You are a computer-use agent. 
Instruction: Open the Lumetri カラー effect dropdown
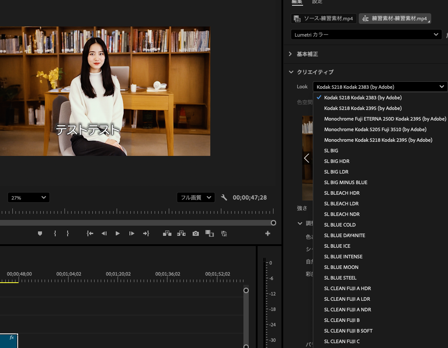pos(366,34)
